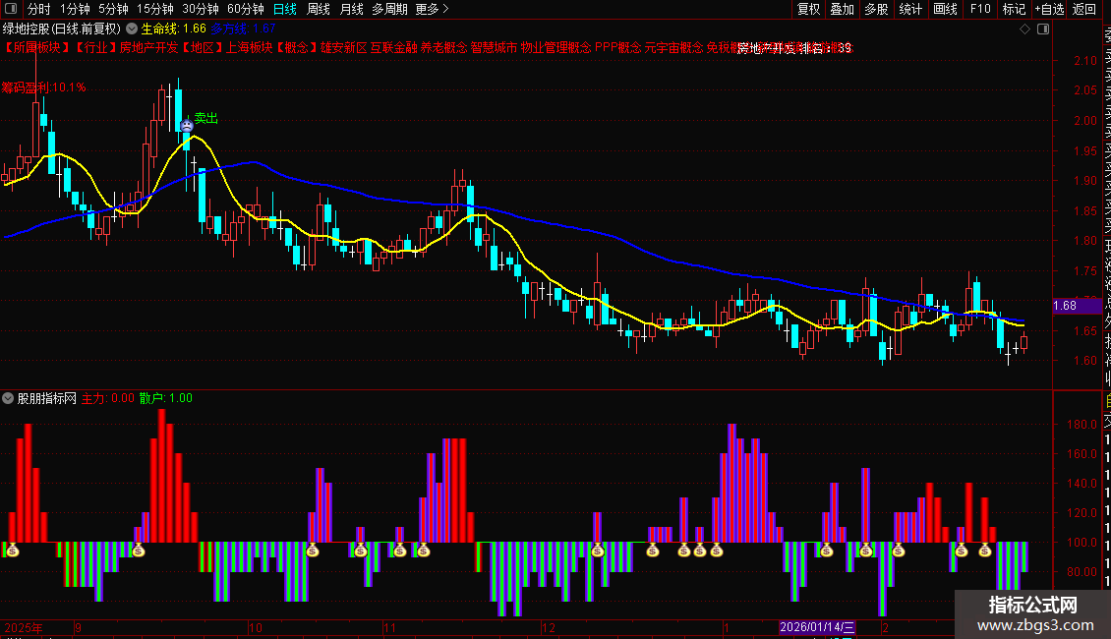This screenshot has width=1111, height=639.
Task: Click the 叠加 overlay button
Action: coord(843,9)
